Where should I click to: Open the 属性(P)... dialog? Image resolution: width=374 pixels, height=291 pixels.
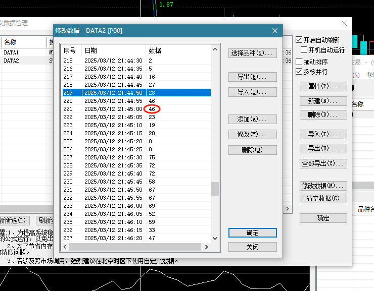323,86
